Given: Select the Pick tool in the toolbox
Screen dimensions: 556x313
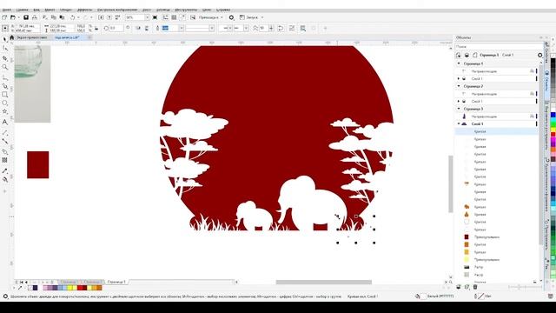Looking at the screenshot, I should coord(4,39).
